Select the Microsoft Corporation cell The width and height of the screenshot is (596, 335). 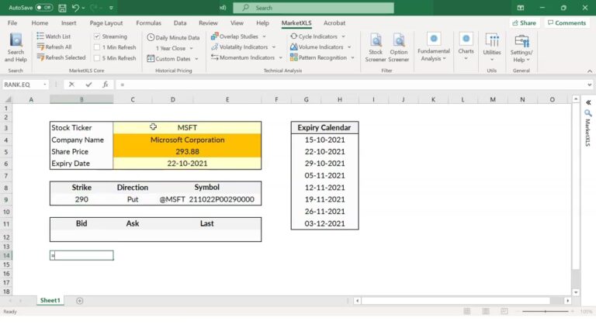click(187, 140)
